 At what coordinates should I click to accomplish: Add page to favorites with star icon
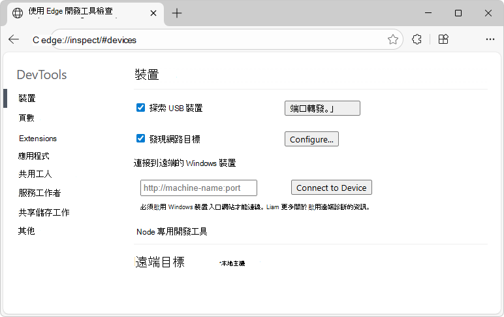392,40
